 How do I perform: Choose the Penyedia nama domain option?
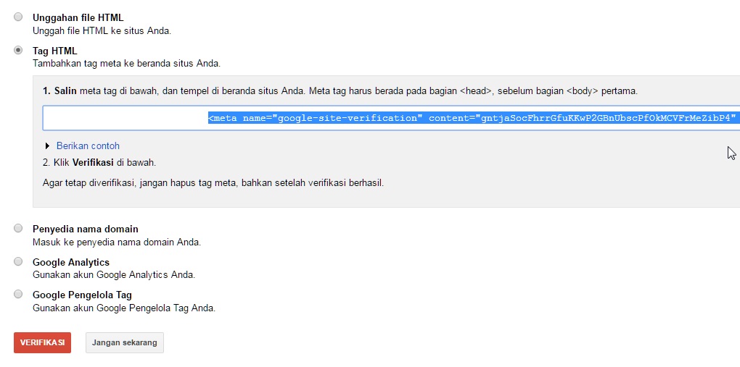tap(18, 228)
